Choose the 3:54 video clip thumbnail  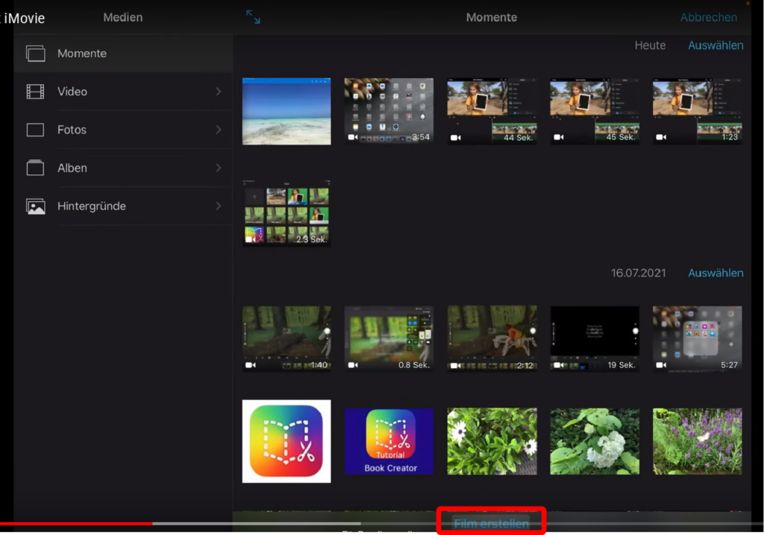coord(389,111)
